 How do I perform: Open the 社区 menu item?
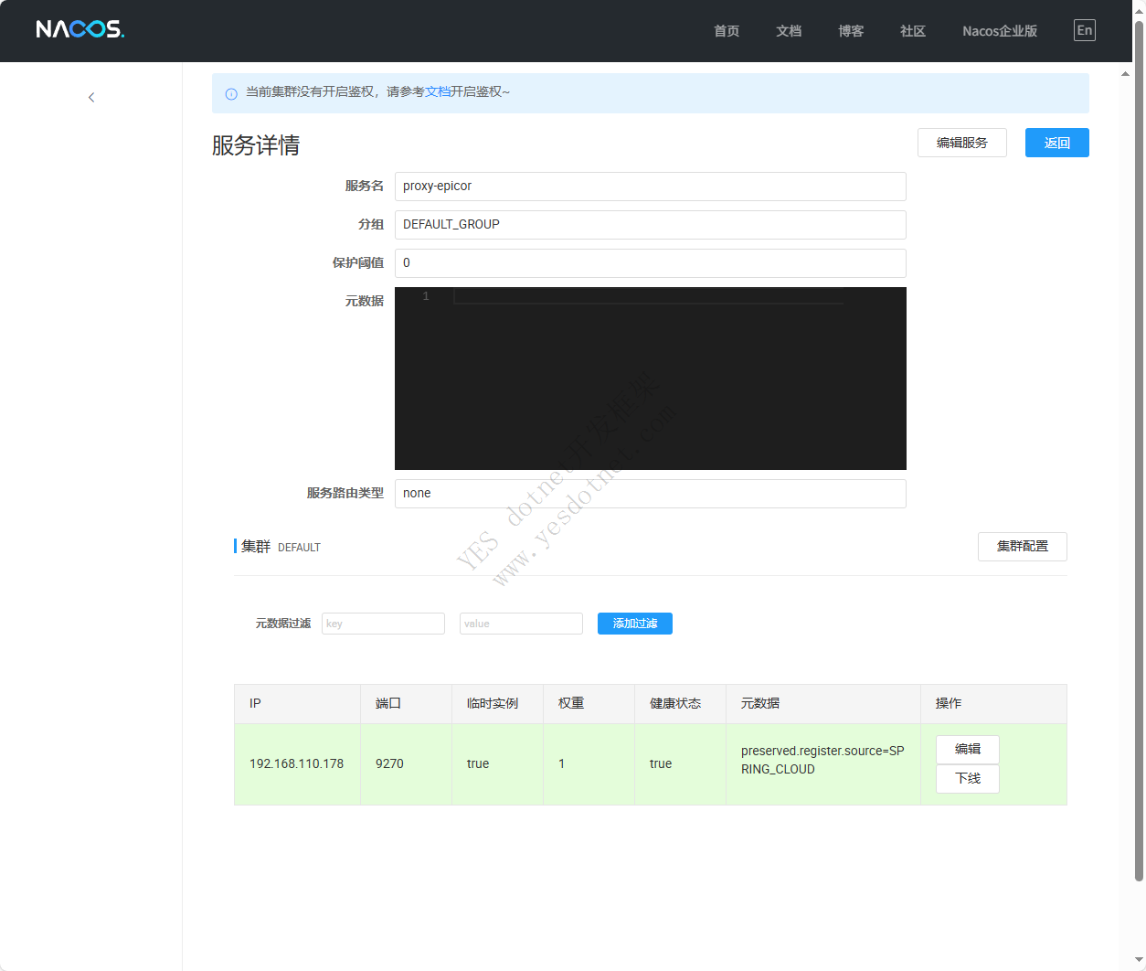click(913, 31)
